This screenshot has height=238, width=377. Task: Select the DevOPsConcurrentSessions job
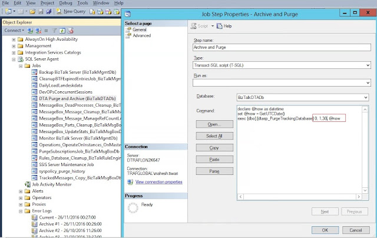point(65,92)
